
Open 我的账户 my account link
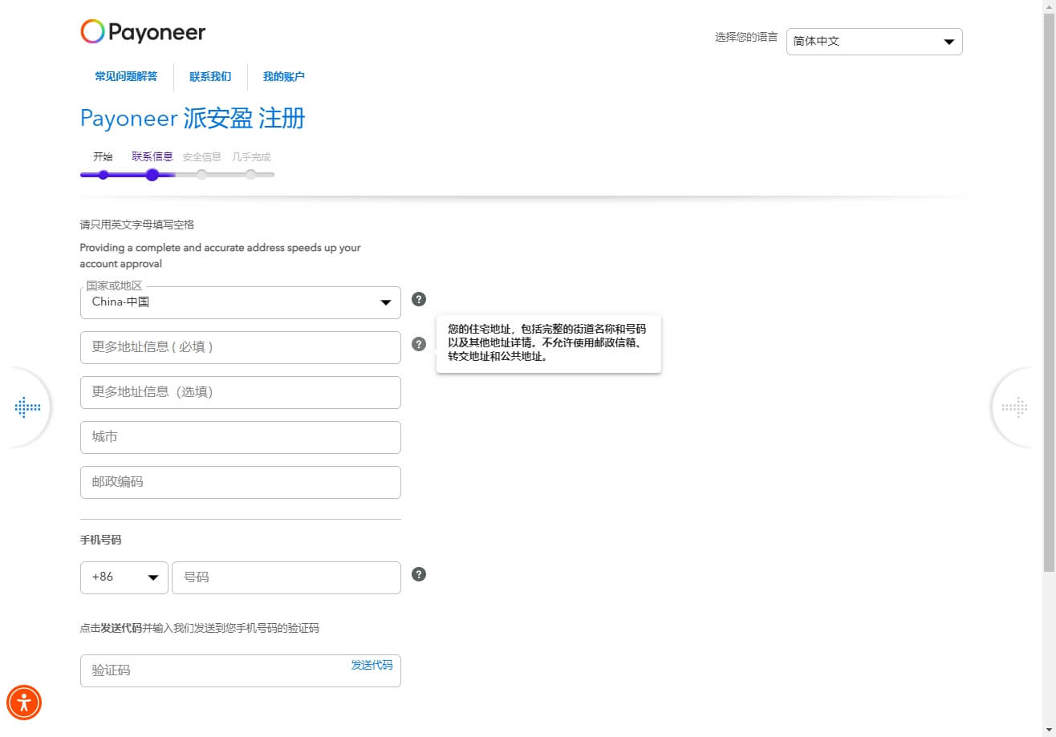(x=284, y=77)
